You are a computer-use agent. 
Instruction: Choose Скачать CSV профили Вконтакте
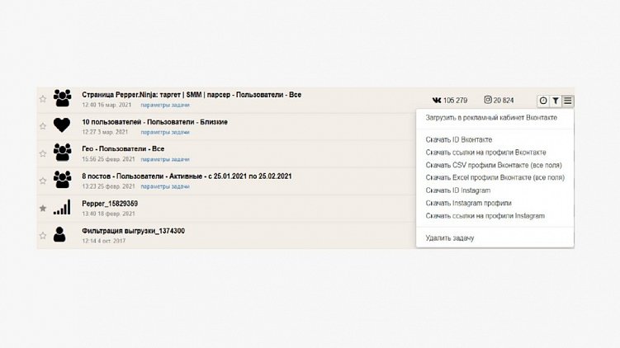(494, 165)
